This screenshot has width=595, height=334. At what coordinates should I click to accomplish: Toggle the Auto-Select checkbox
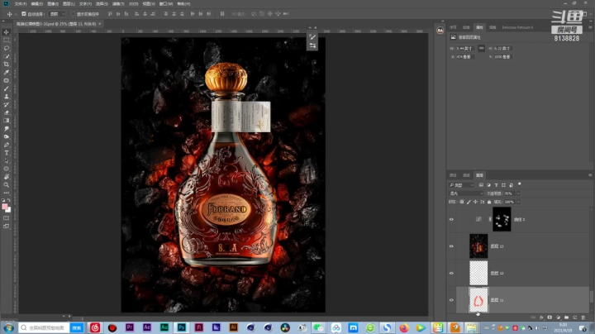24,14
